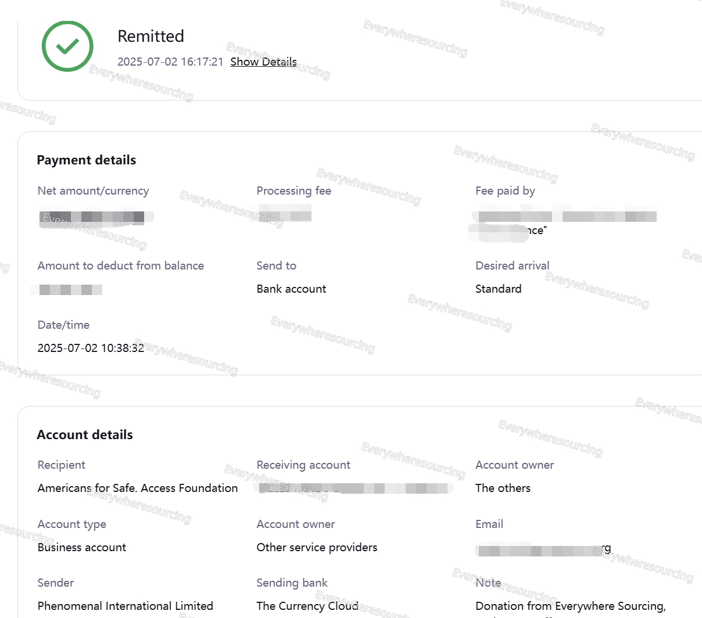Click the Fee paid by label

pyautogui.click(x=505, y=191)
